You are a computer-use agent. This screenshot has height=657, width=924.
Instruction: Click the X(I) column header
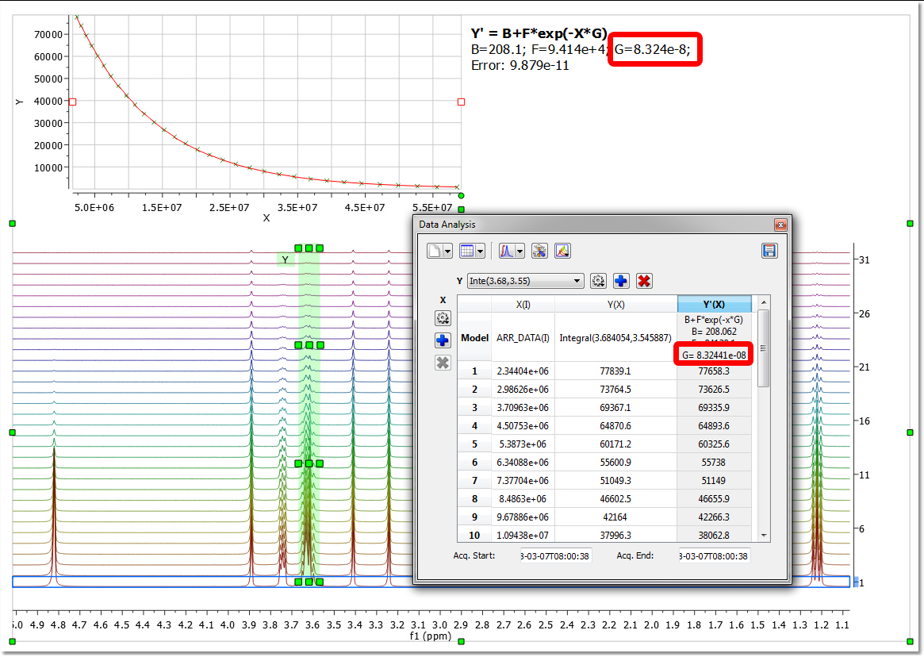pos(523,304)
